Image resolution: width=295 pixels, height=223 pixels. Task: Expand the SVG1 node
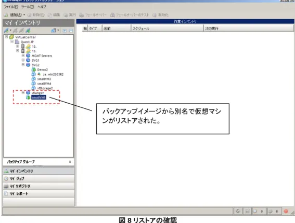coord(23,60)
